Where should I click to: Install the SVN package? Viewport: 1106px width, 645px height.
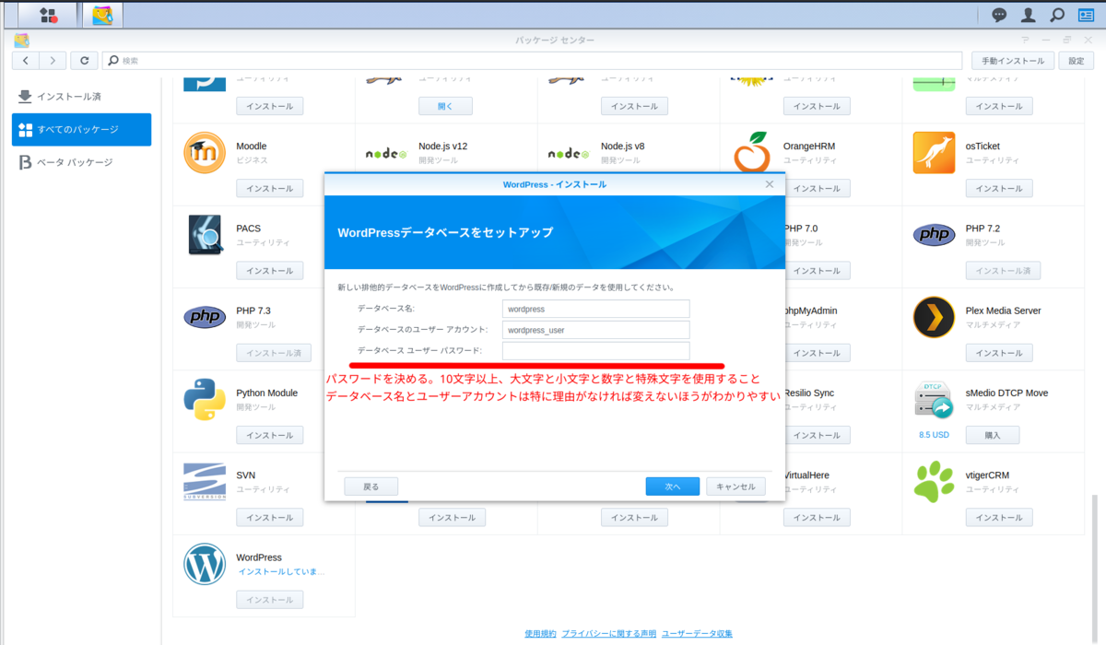click(x=270, y=517)
